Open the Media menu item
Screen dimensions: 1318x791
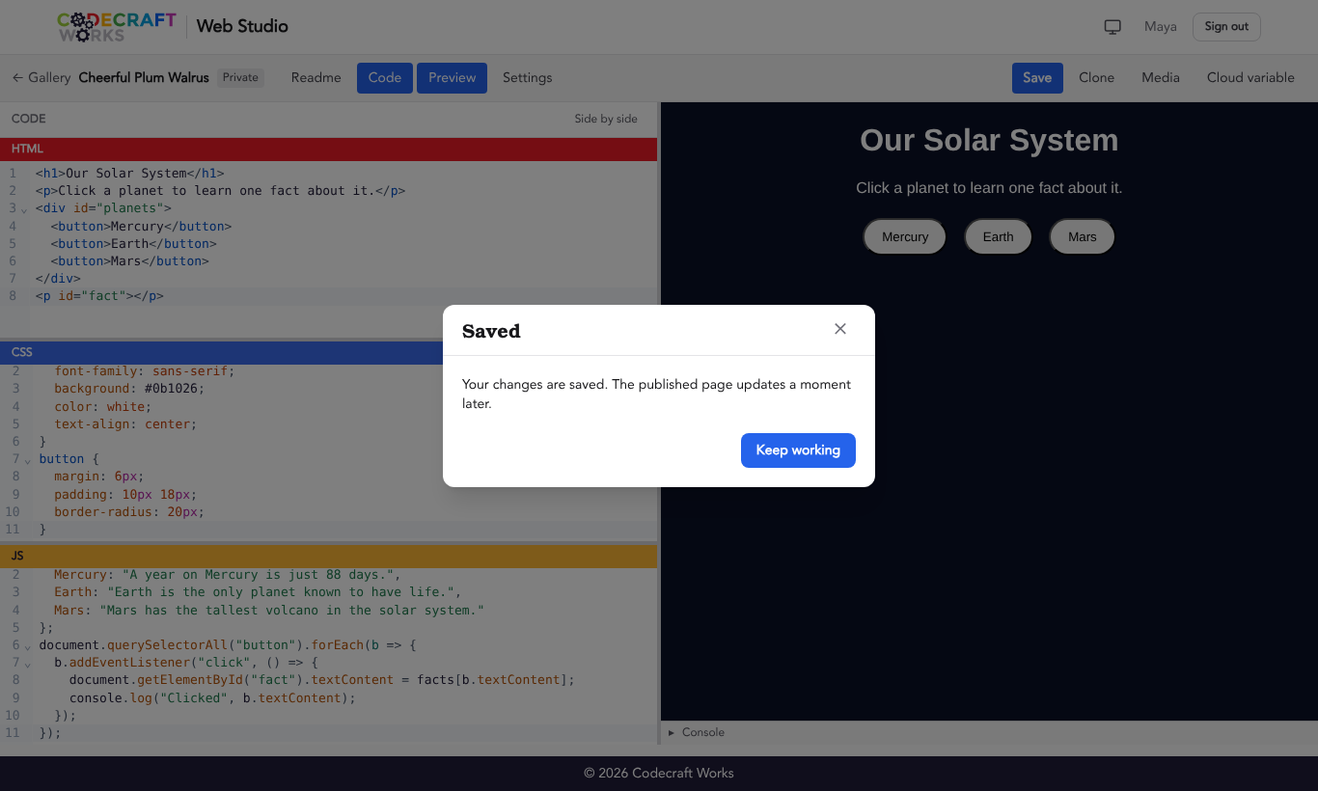1161,78
